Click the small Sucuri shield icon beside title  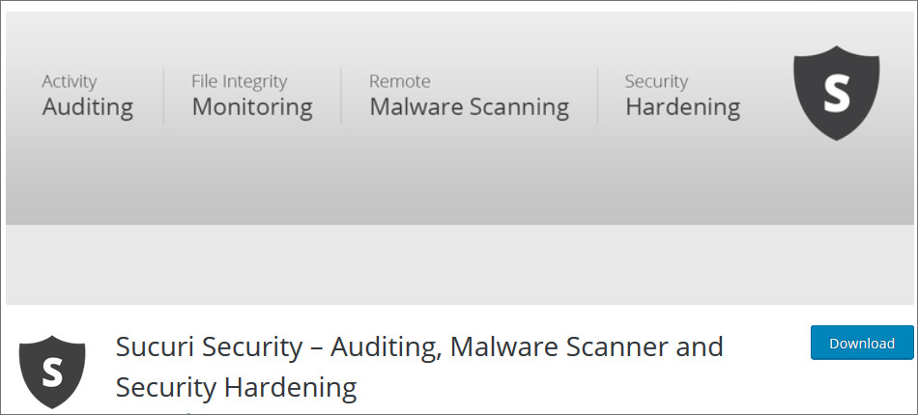[x=52, y=372]
